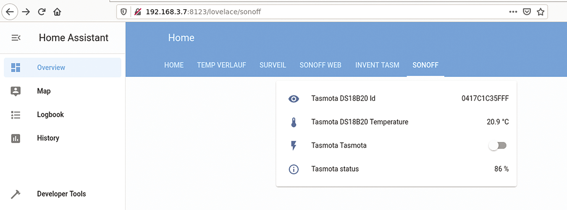Viewport: 567px width, 210px height.
Task: Bookmark this page with the star icon
Action: [x=541, y=12]
